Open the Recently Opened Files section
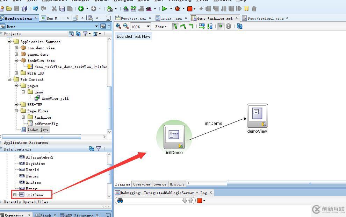346x217 pixels. pyautogui.click(x=26, y=202)
